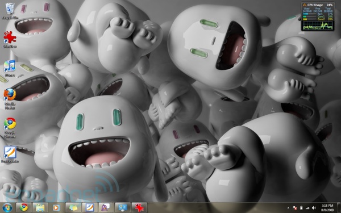The width and height of the screenshot is (341, 213).
Task: Select the Foxit Reader desktop shortcut
Action: pyautogui.click(x=10, y=154)
